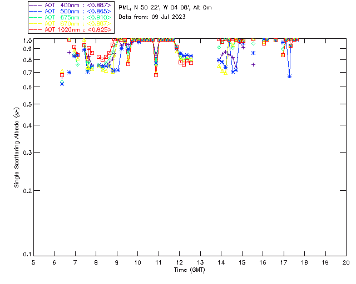
Task: Click the x-axis tick label 19
Action: click(325, 262)
